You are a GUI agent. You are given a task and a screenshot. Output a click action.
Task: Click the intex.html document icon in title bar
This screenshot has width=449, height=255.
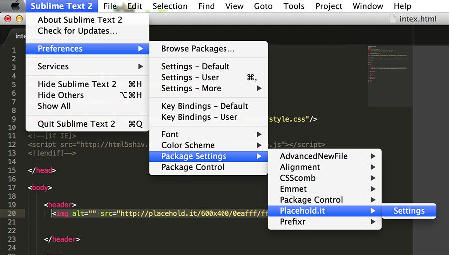pos(393,19)
